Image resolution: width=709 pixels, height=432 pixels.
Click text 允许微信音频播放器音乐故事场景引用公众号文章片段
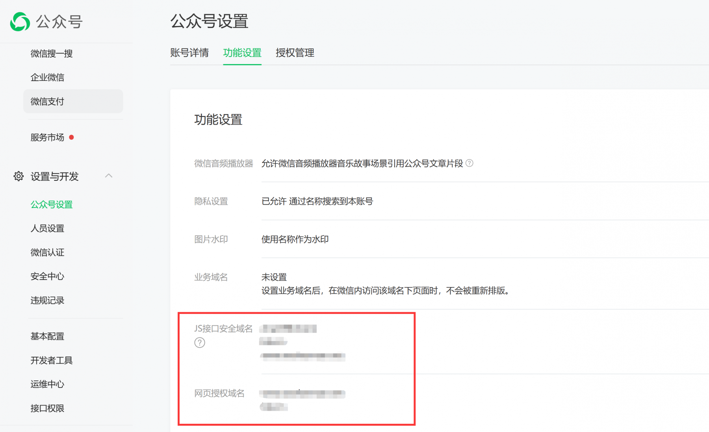click(x=362, y=163)
